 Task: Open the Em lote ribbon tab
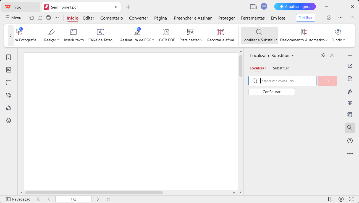click(278, 18)
